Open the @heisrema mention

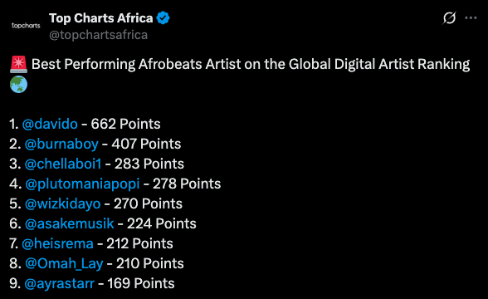(57, 243)
